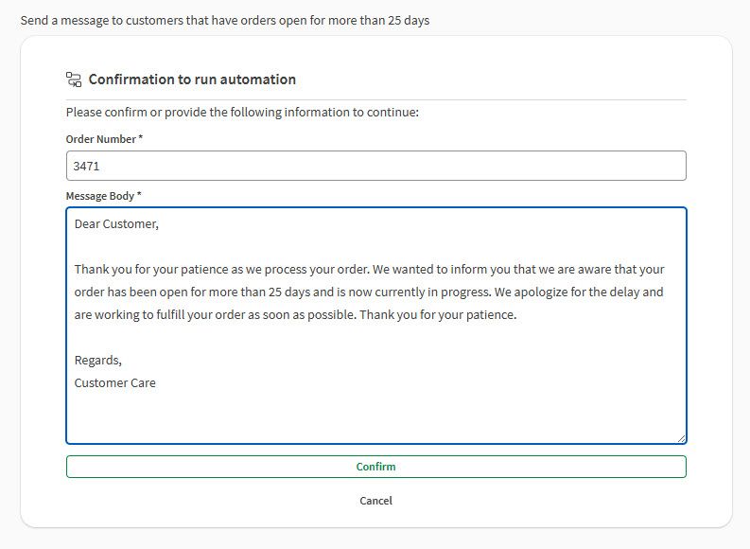Click the 'Order Number *' label
Viewport: 750px width, 549px height.
[x=104, y=139]
